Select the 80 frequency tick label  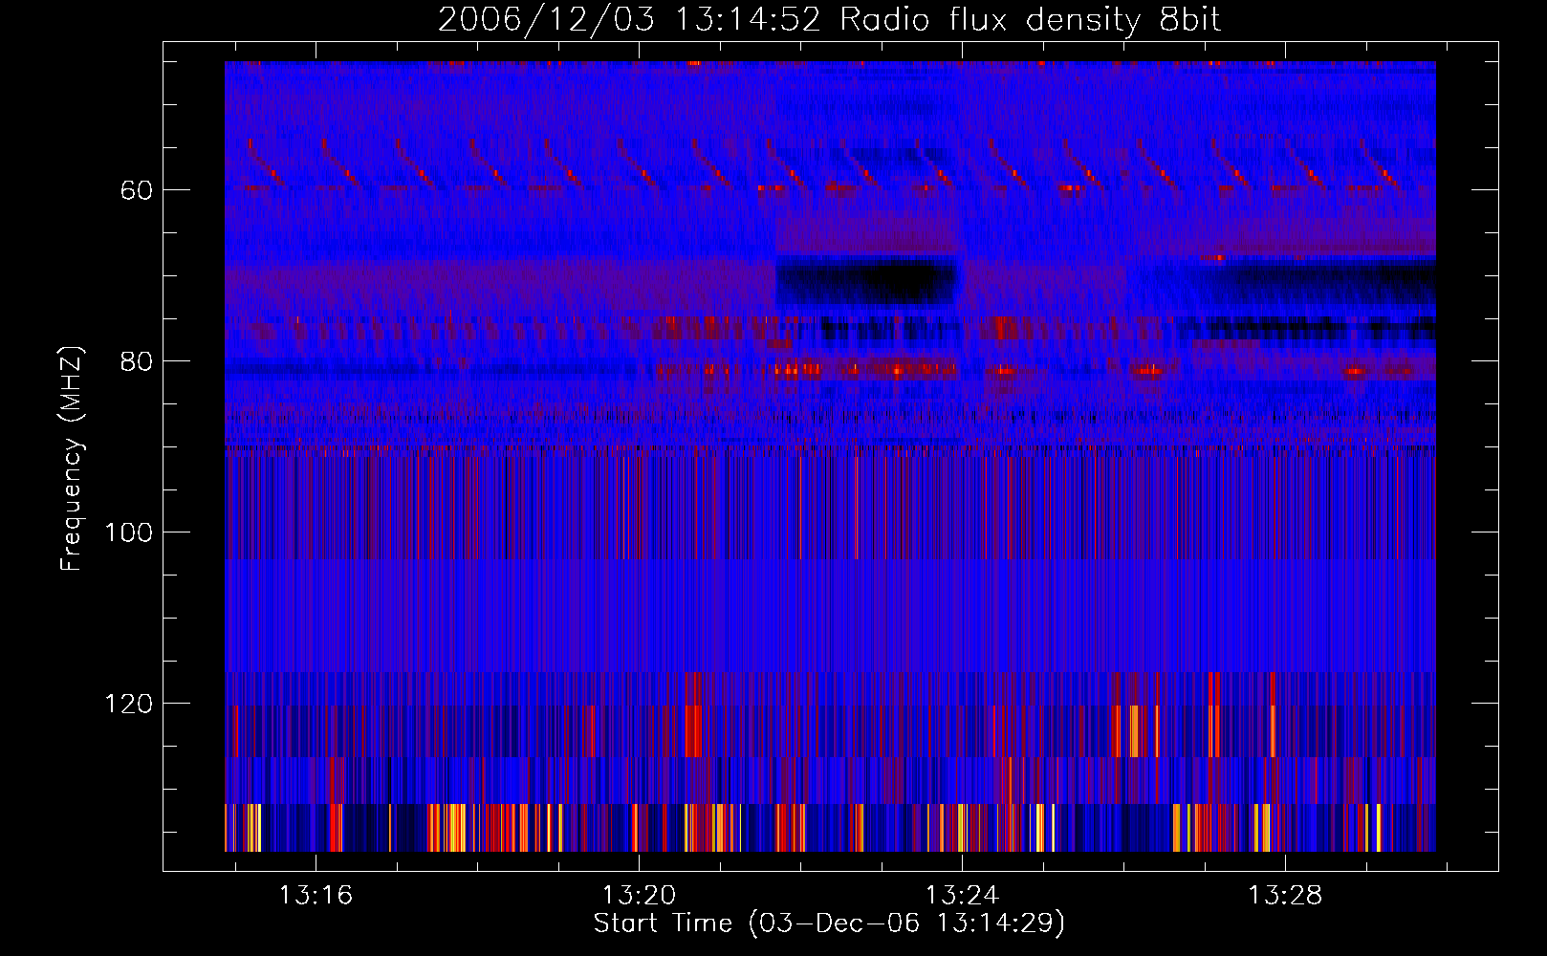click(x=137, y=361)
